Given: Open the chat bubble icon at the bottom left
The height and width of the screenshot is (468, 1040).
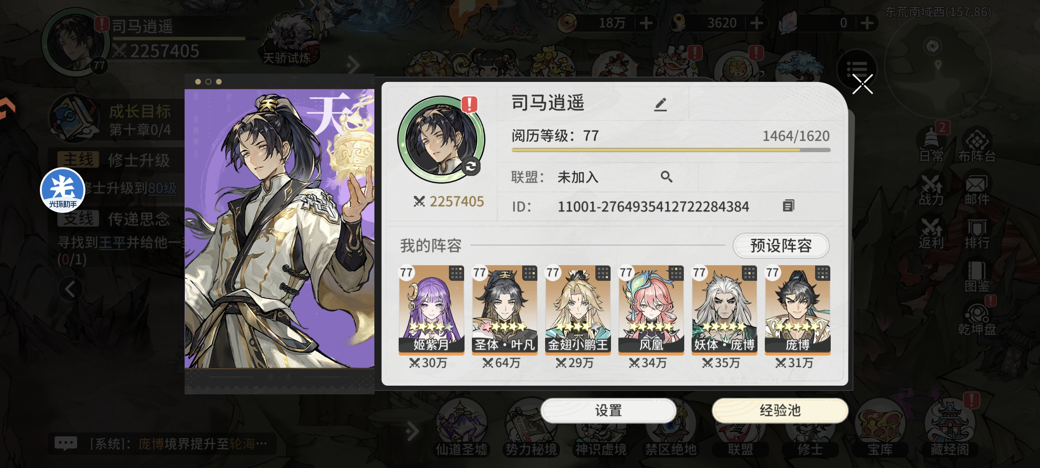Looking at the screenshot, I should [x=66, y=443].
